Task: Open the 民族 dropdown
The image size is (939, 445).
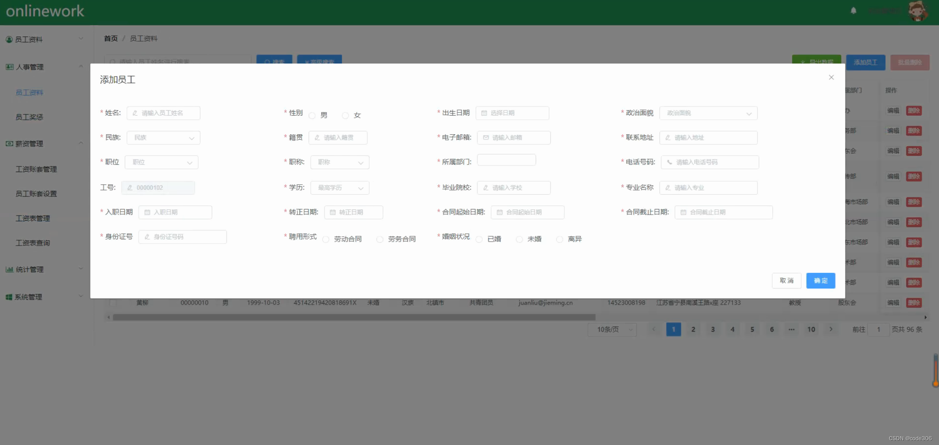Action: tap(163, 137)
